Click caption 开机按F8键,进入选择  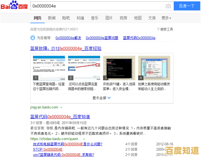click(119, 84)
